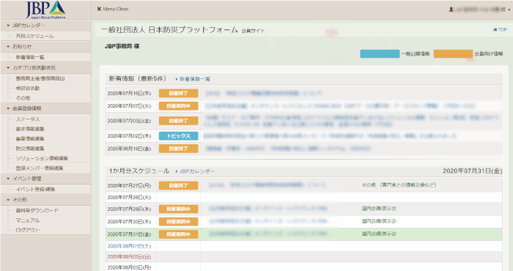
Task: Click 開催終了 badge in 2020年07月27日 schedule row
Action: [178, 186]
